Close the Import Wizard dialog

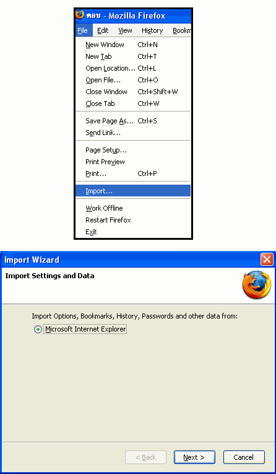pos(267,260)
